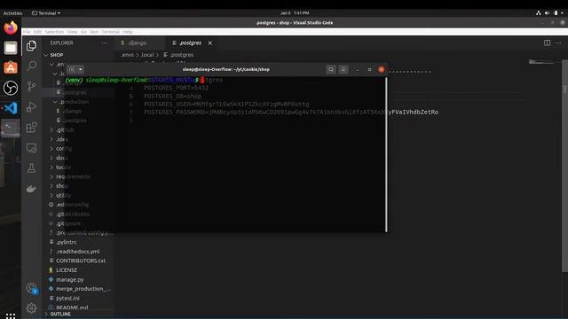The image size is (568, 319).
Task: Collapse the SHOP root folder
Action: tap(79, 55)
